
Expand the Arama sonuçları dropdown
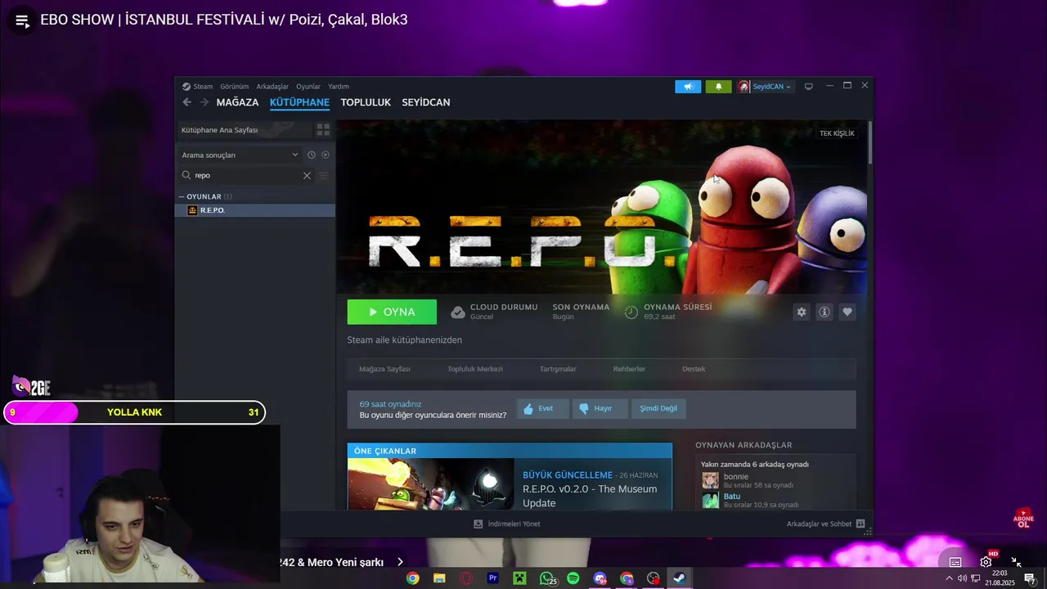tap(240, 155)
